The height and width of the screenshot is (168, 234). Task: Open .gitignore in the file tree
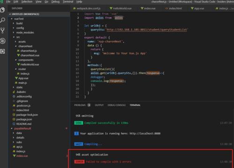(22, 101)
